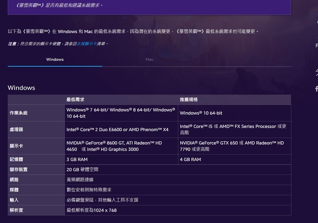Open the 支援顯示卡 link

pos(87,44)
